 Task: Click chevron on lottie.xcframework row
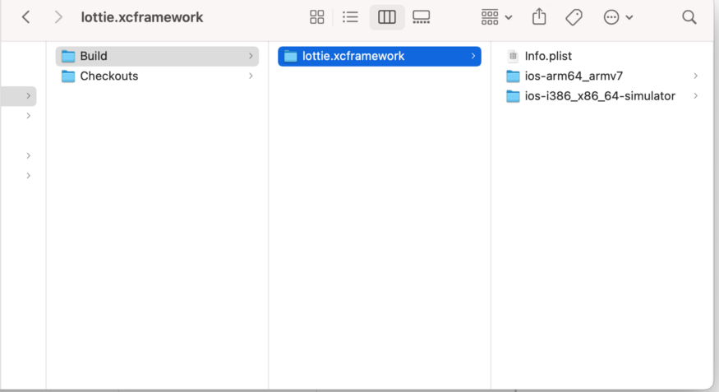pyautogui.click(x=472, y=56)
